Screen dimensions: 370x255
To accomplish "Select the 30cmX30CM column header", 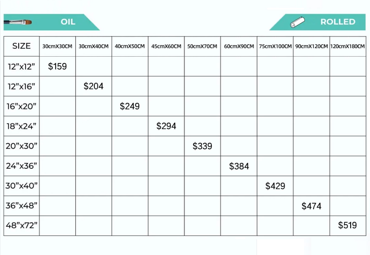I will 57,47.
